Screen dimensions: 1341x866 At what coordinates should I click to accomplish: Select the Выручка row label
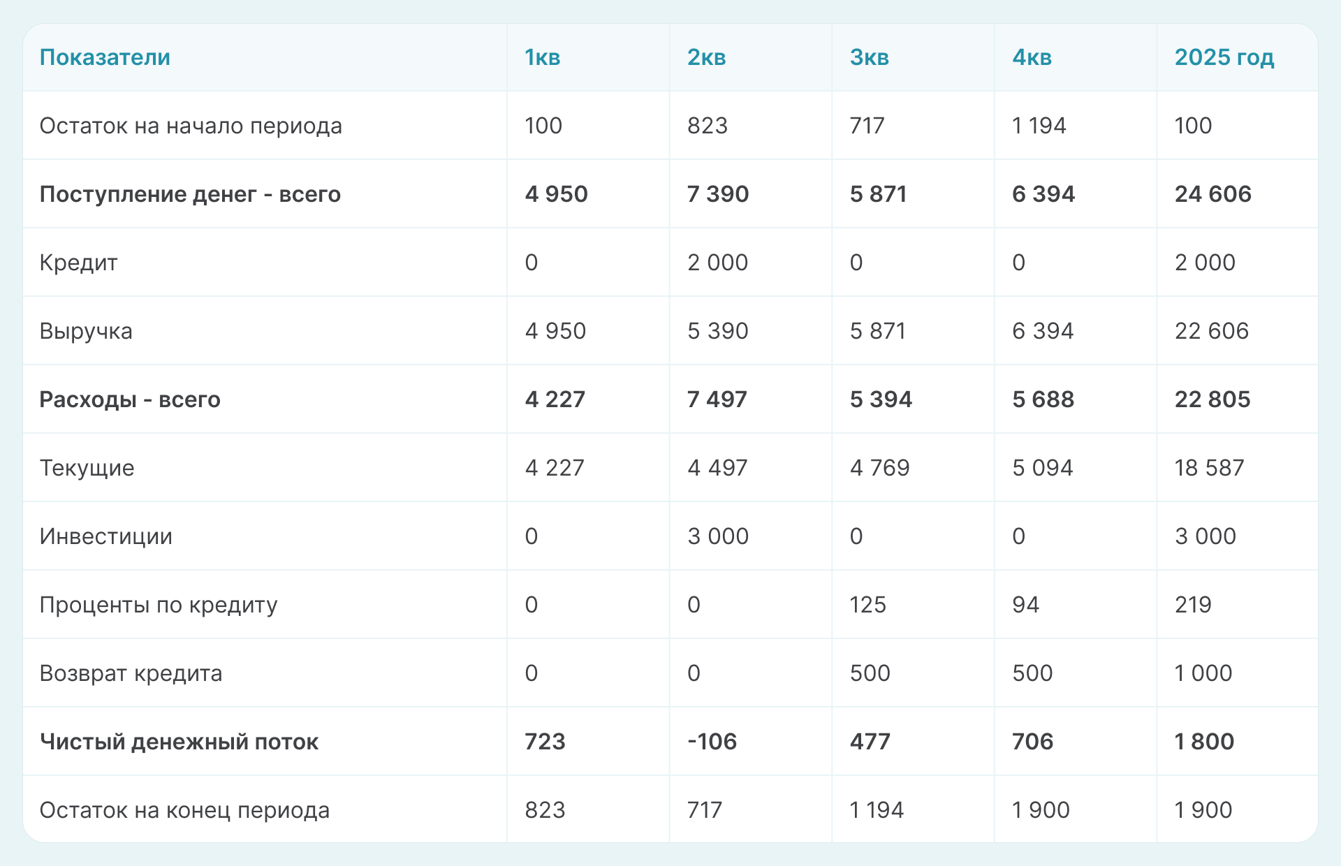[x=86, y=331]
